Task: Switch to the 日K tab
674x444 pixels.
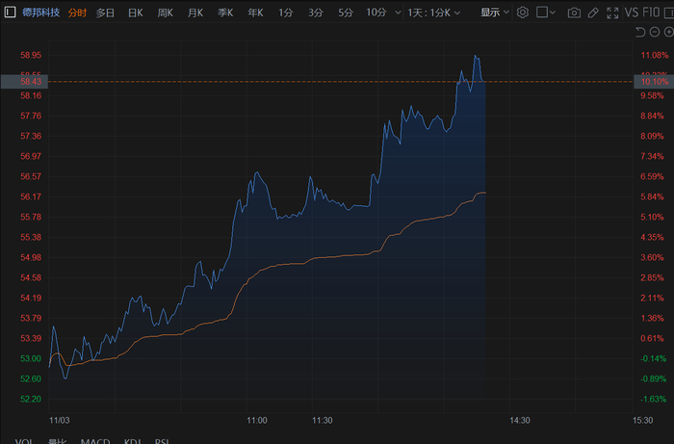Action: (136, 13)
